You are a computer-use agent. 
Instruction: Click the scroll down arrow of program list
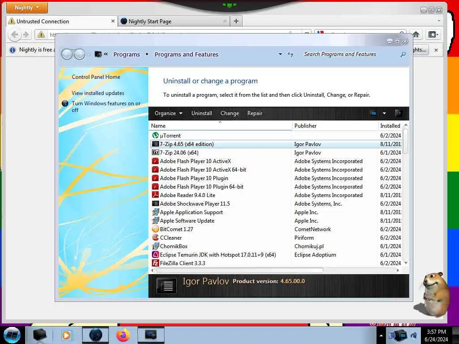point(406,263)
